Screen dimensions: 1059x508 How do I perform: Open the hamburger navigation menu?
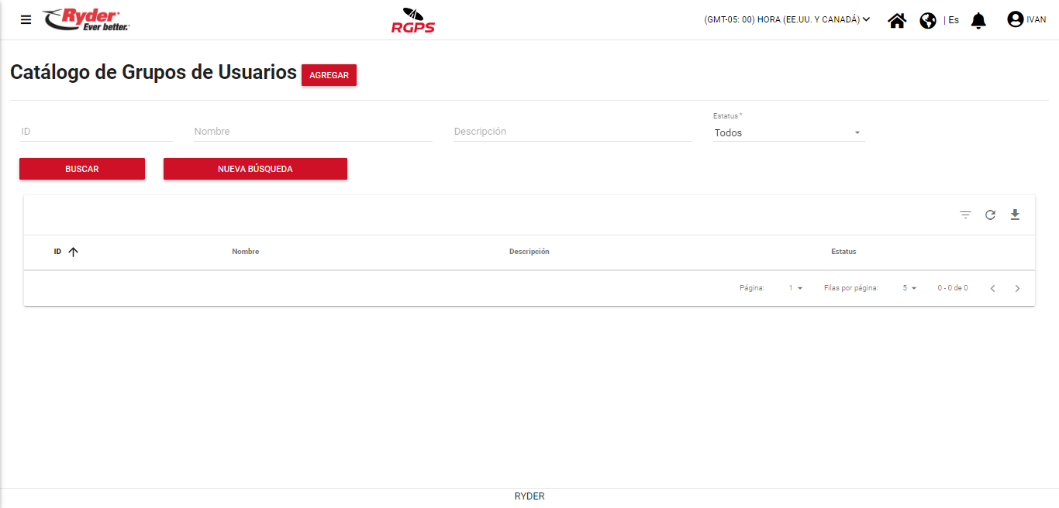26,20
